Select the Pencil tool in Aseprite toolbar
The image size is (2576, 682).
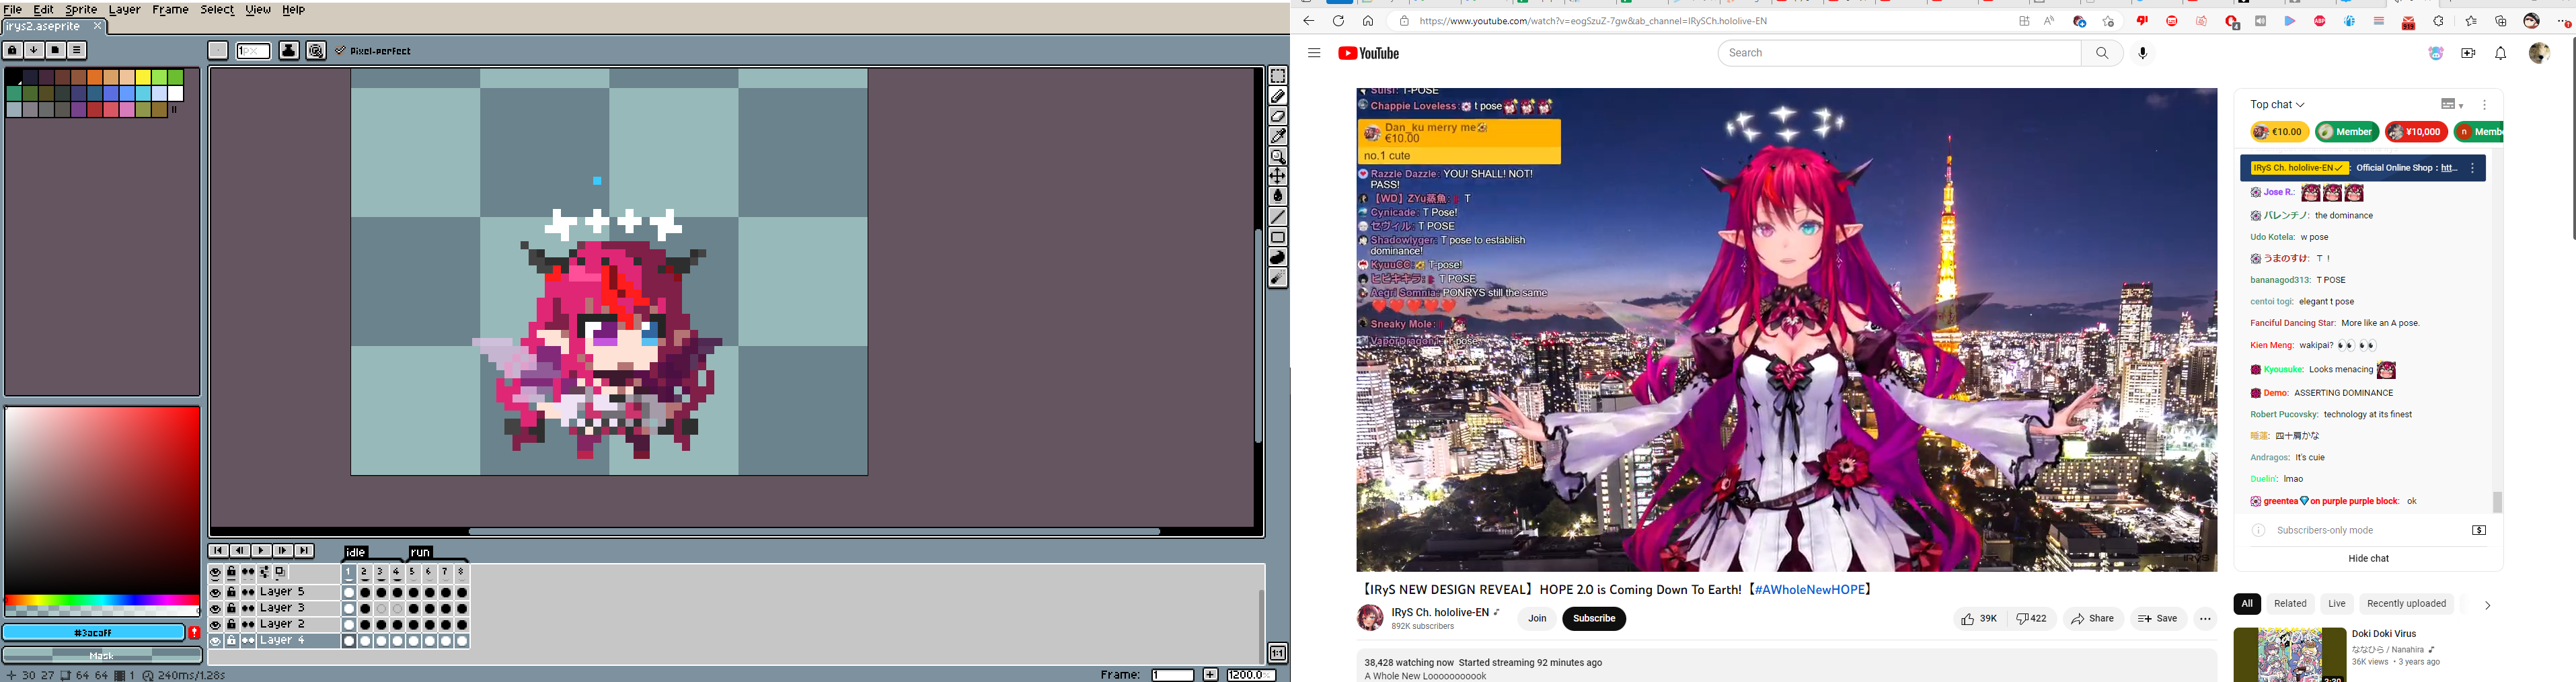(x=1277, y=96)
